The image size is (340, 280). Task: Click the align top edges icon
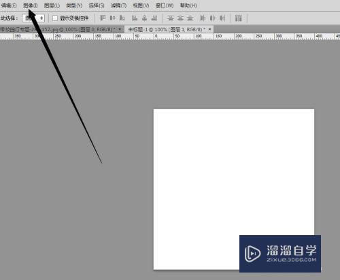[103, 18]
